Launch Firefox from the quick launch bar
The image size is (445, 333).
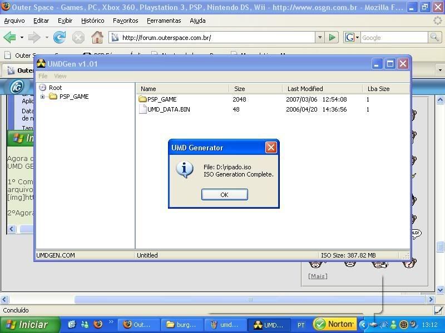pyautogui.click(x=98, y=324)
